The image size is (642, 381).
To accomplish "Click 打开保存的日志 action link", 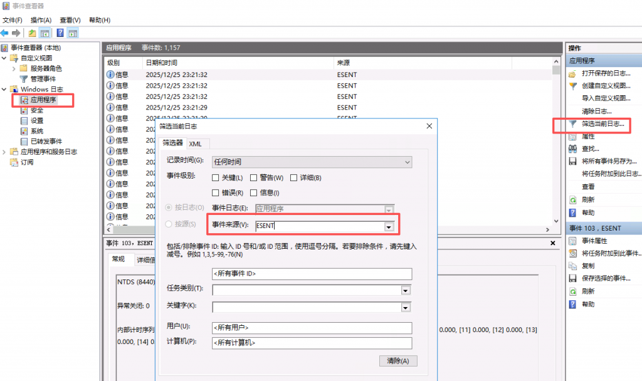I will point(606,73).
